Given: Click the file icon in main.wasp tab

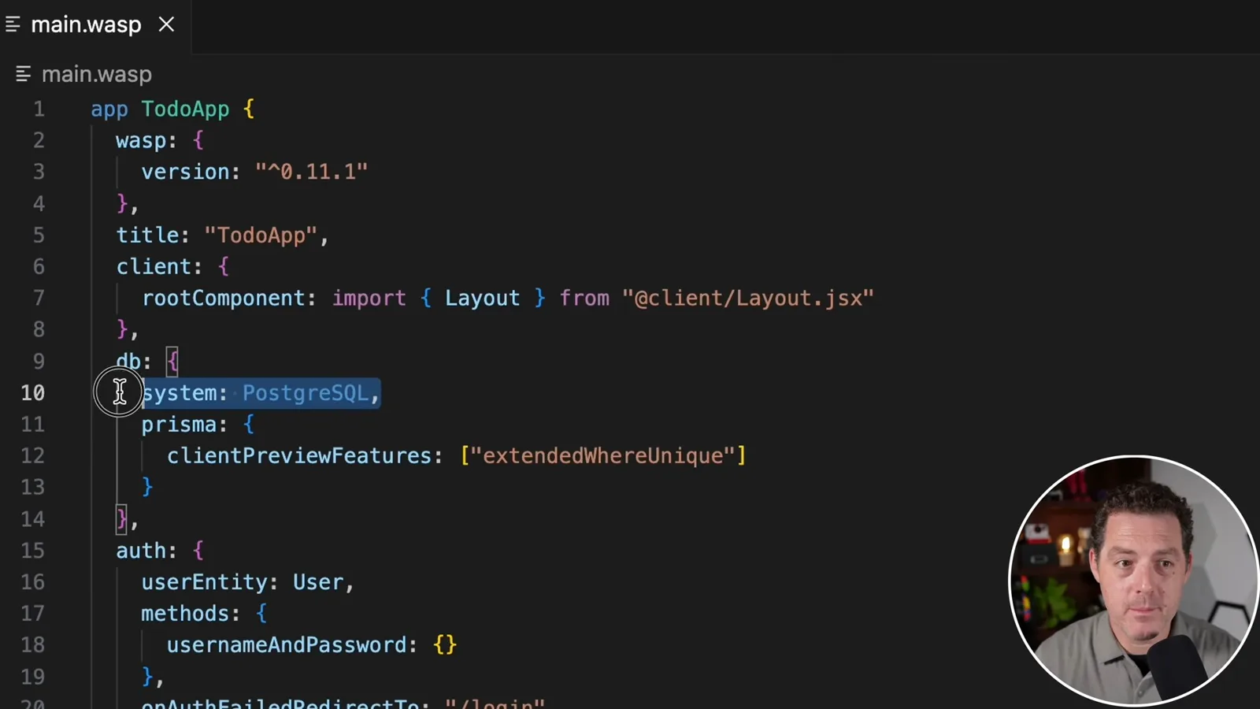Looking at the screenshot, I should tap(13, 24).
